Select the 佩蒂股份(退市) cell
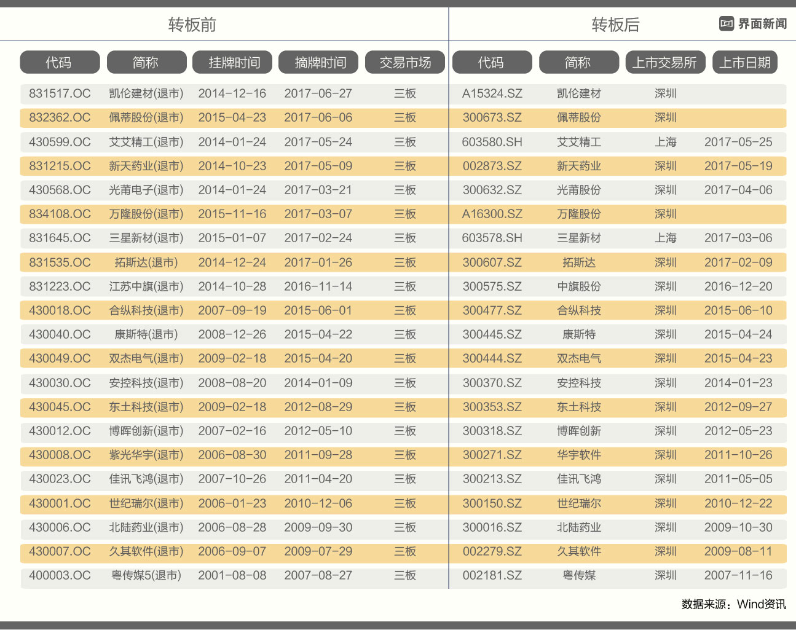The image size is (796, 630). tap(146, 117)
